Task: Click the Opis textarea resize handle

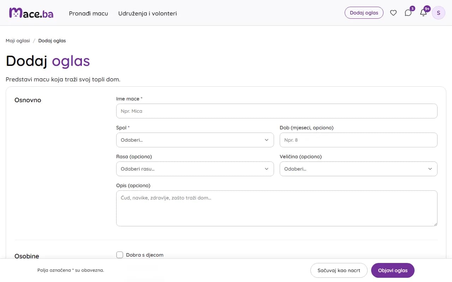Action: pyautogui.click(x=435, y=224)
